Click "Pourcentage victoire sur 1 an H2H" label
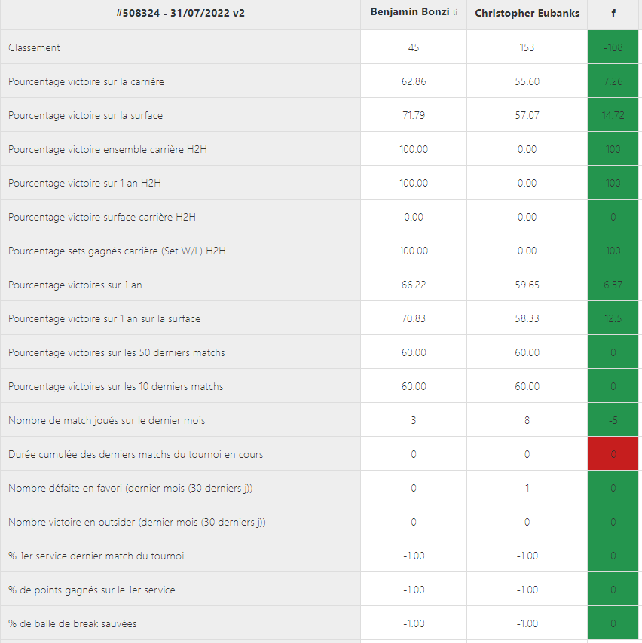The height and width of the screenshot is (643, 642). coord(84,183)
